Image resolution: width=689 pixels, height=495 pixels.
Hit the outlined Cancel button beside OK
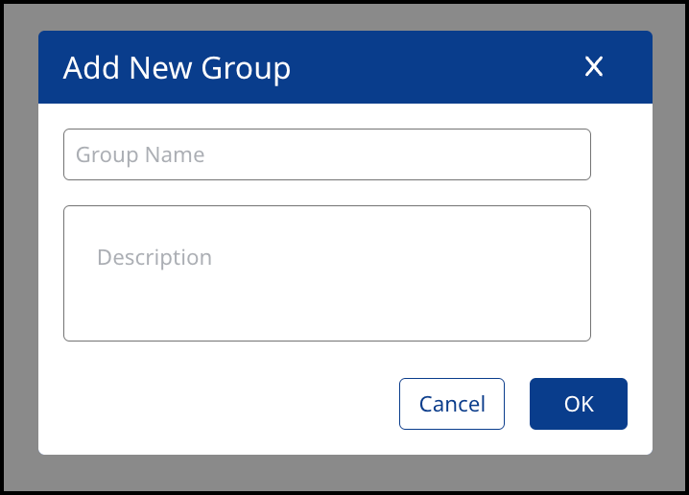tap(452, 404)
